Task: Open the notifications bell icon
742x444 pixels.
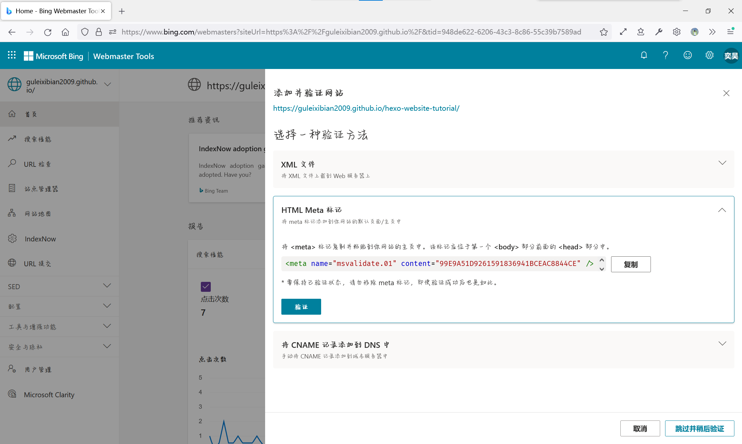Action: coord(644,55)
